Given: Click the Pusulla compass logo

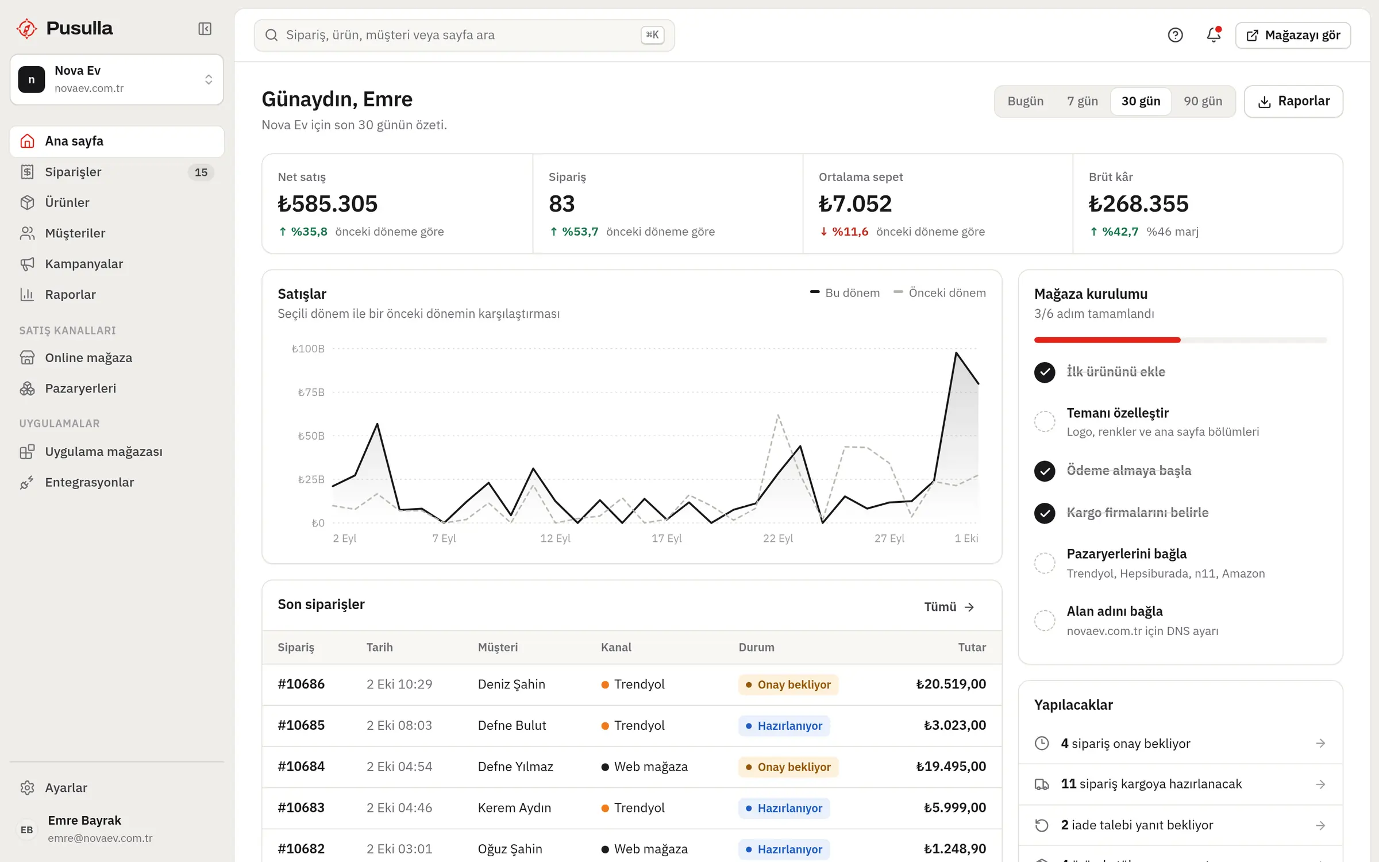Looking at the screenshot, I should coord(26,28).
